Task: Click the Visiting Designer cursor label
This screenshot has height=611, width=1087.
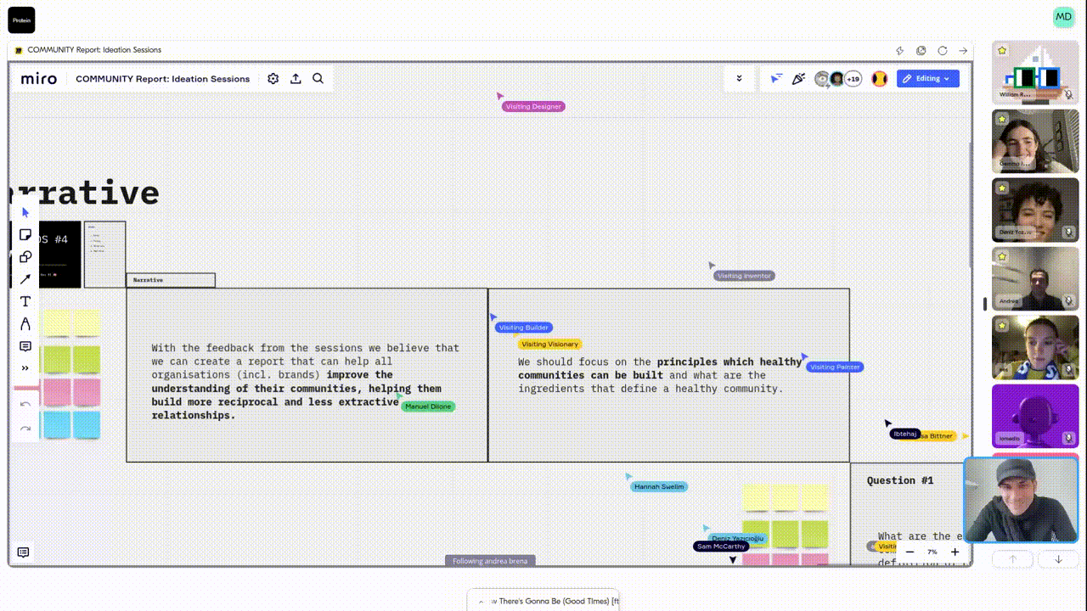Action: [x=533, y=106]
